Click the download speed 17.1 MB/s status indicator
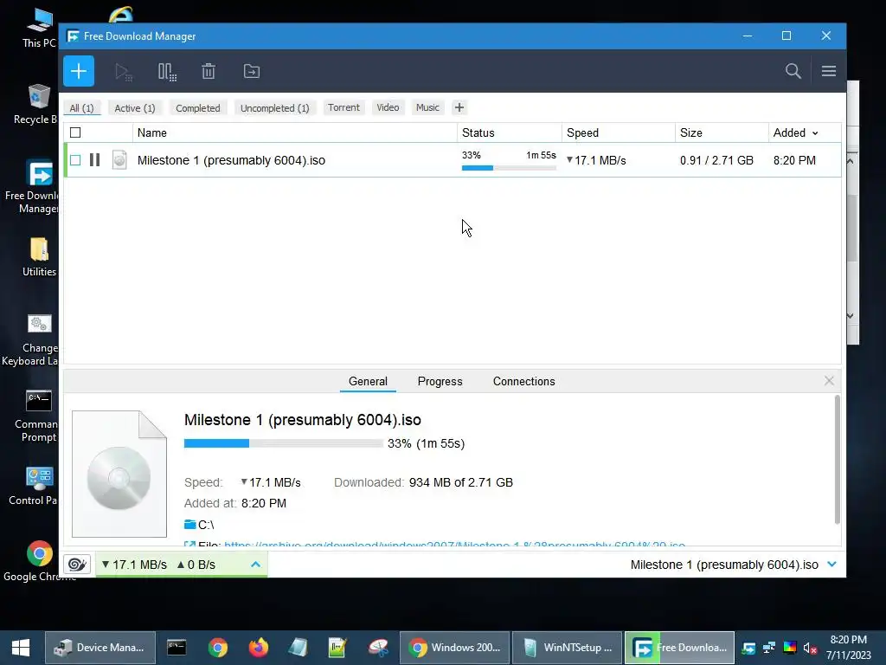Image resolution: width=886 pixels, height=665 pixels. point(134,565)
